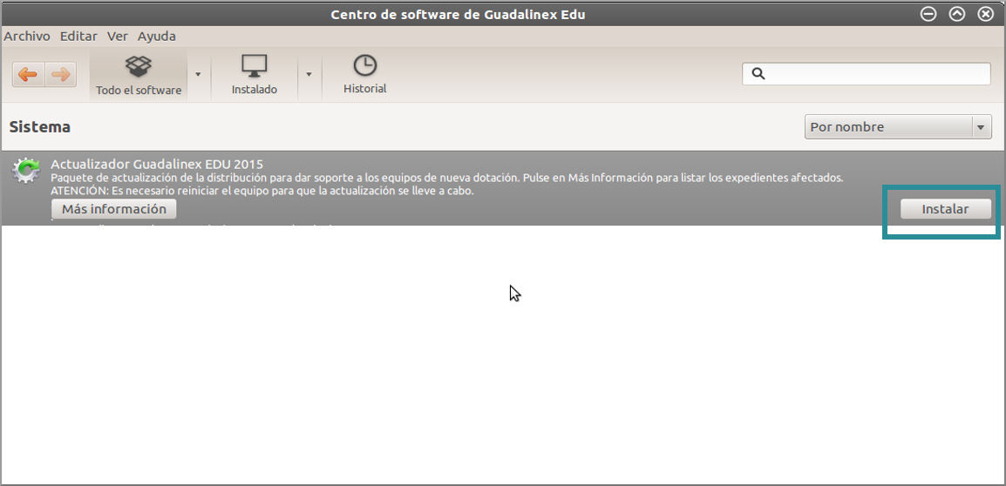
Task: Maximize the software center window
Action: pyautogui.click(x=956, y=14)
